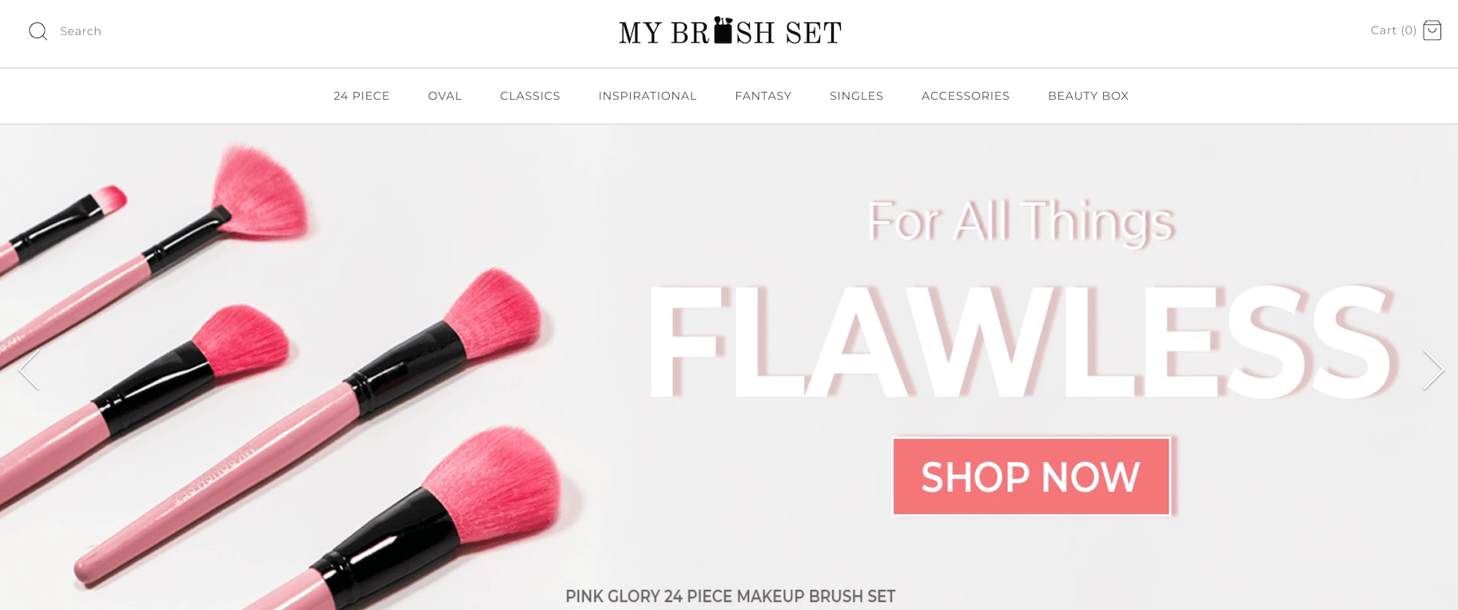This screenshot has width=1458, height=610.
Task: Click the Shop Now button
Action: point(1031,476)
